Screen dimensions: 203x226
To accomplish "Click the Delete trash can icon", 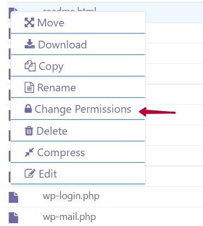I will point(29,131).
